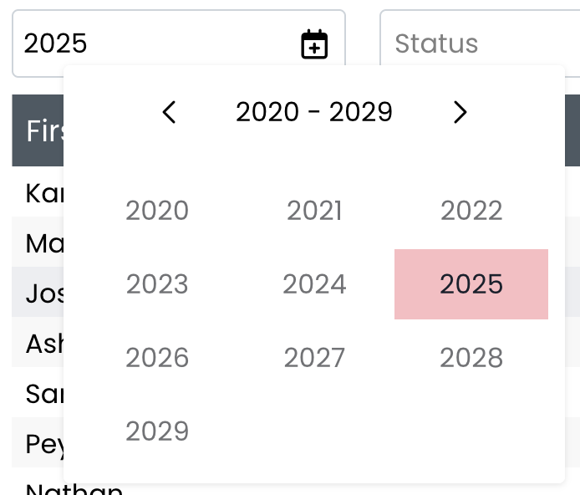Click the table row starting with Sar
The width and height of the screenshot is (580, 495).
point(37,394)
